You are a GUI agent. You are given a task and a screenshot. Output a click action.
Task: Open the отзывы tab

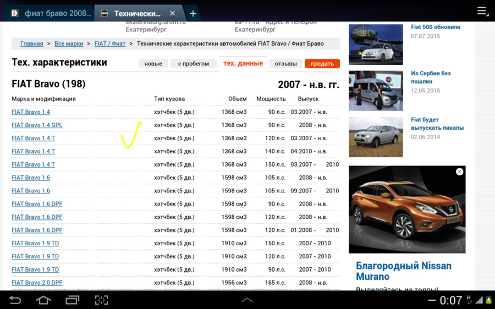285,64
